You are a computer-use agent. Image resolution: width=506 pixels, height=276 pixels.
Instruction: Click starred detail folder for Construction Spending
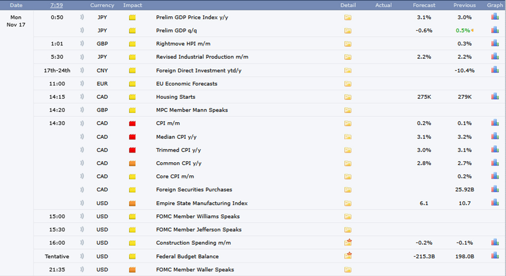[348, 243]
